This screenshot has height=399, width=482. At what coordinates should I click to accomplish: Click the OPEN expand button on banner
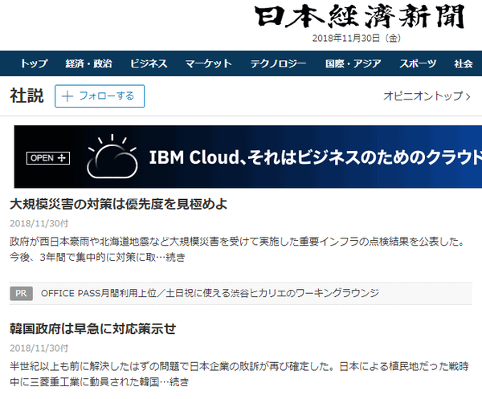[x=48, y=158]
